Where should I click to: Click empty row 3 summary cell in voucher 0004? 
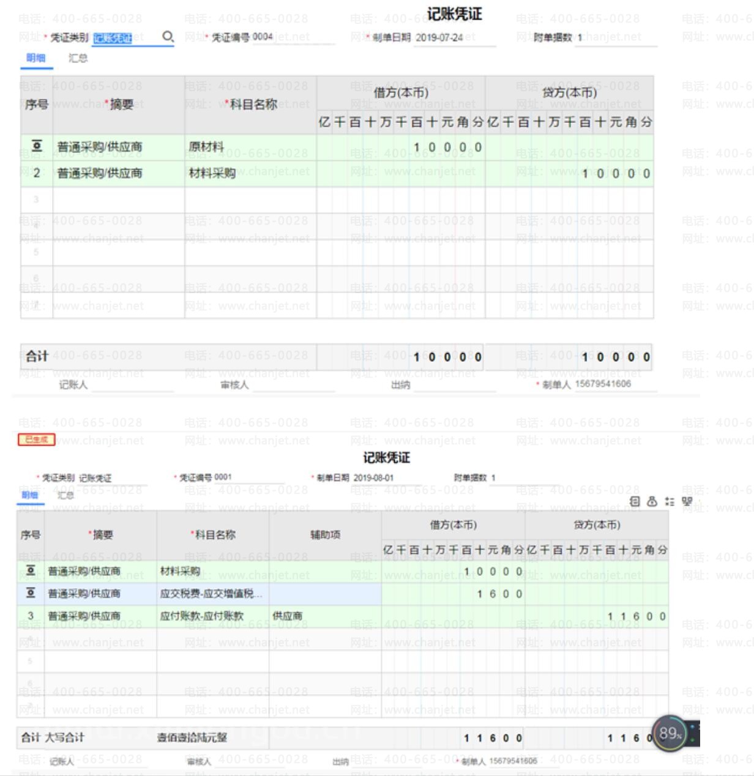tap(118, 200)
